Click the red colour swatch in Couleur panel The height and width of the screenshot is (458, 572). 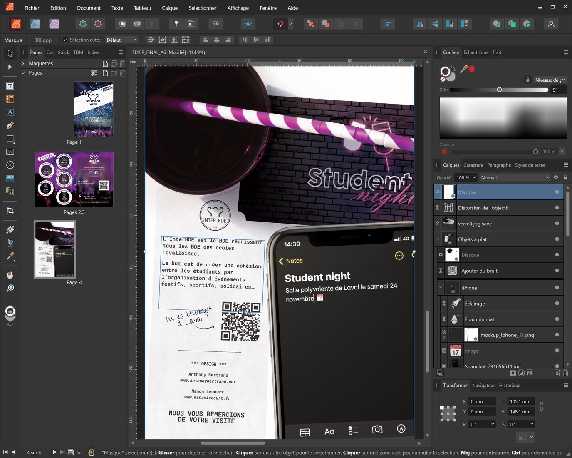(472, 69)
